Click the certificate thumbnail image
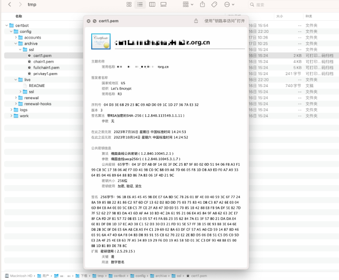The height and width of the screenshot is (280, 339). tap(101, 41)
